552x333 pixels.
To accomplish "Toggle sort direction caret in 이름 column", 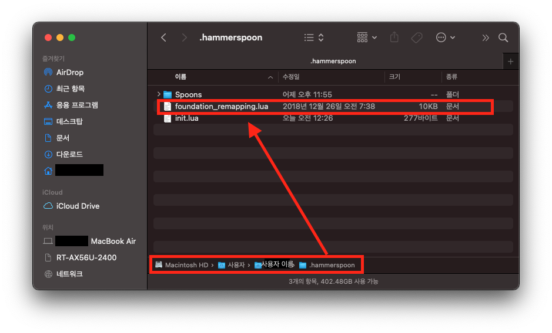I will [x=270, y=77].
